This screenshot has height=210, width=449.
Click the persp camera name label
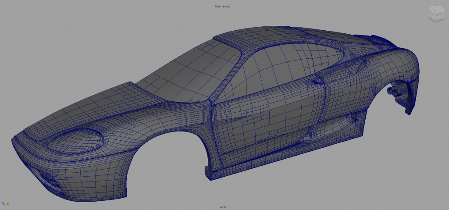point(223,206)
